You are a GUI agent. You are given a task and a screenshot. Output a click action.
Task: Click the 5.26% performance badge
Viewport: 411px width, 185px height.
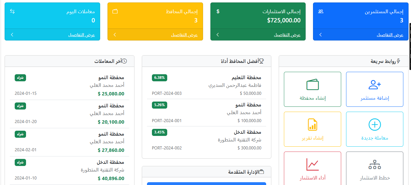pyautogui.click(x=160, y=105)
